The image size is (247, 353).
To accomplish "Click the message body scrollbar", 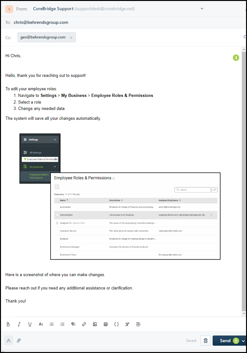I will pos(243,181).
